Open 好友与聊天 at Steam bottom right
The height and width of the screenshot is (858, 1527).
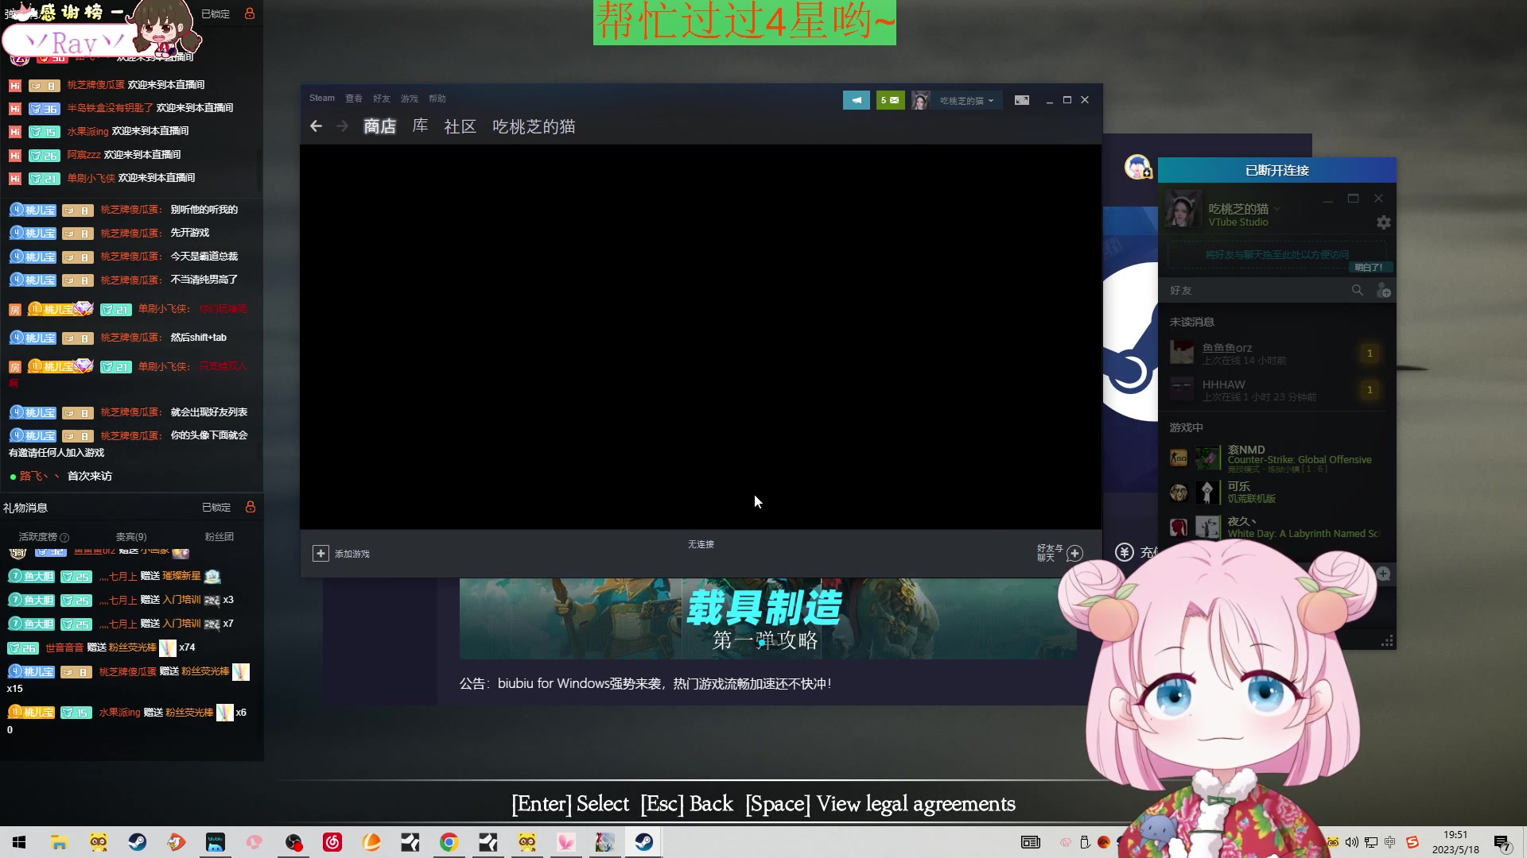click(x=1059, y=553)
